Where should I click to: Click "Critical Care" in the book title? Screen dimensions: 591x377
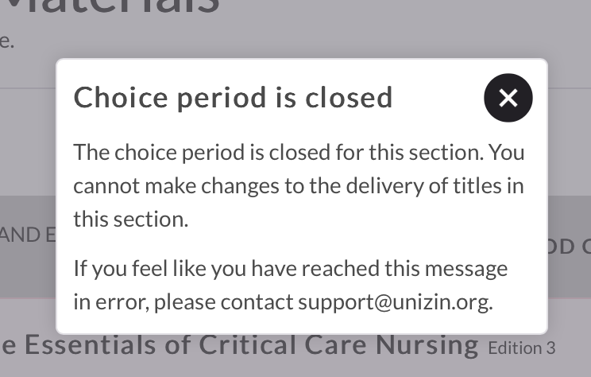click(284, 344)
